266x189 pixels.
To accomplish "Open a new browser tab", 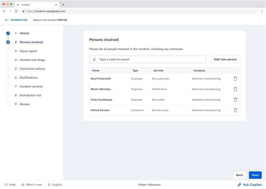I will pos(63,5).
